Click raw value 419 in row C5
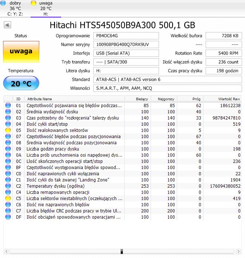The height and width of the screenshot is (258, 245). [x=237, y=199]
